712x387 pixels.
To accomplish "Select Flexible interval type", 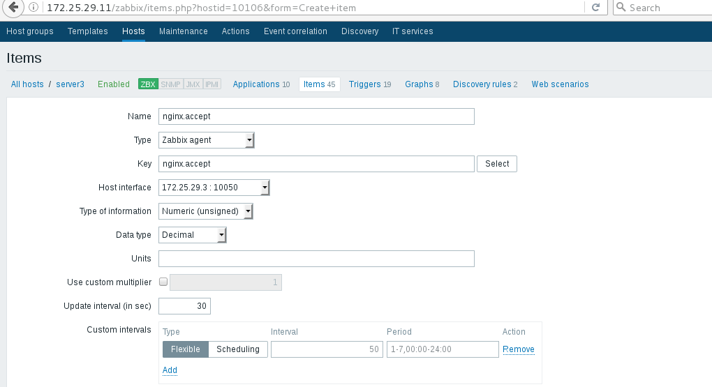I will coord(185,349).
